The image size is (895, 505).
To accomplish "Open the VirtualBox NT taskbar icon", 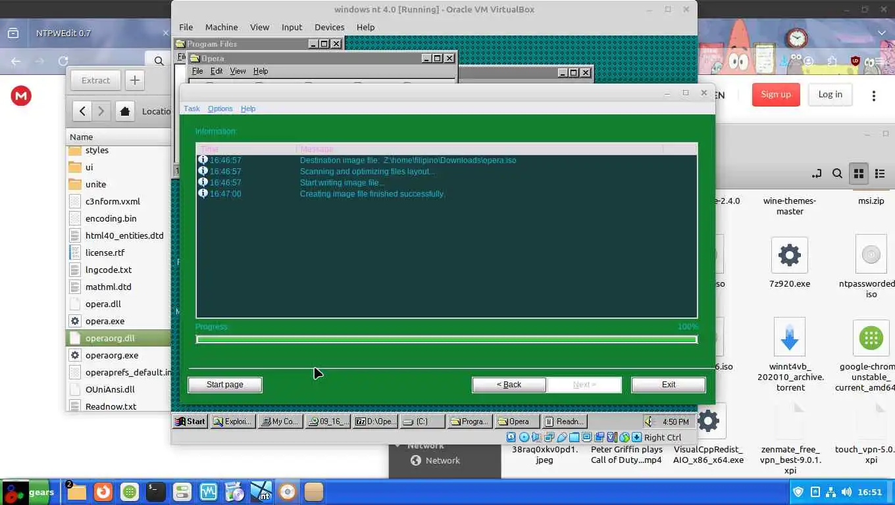I will 261,492.
